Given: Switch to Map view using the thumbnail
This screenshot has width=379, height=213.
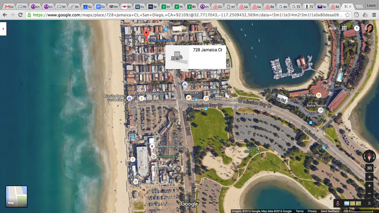Looking at the screenshot, I should click(17, 196).
